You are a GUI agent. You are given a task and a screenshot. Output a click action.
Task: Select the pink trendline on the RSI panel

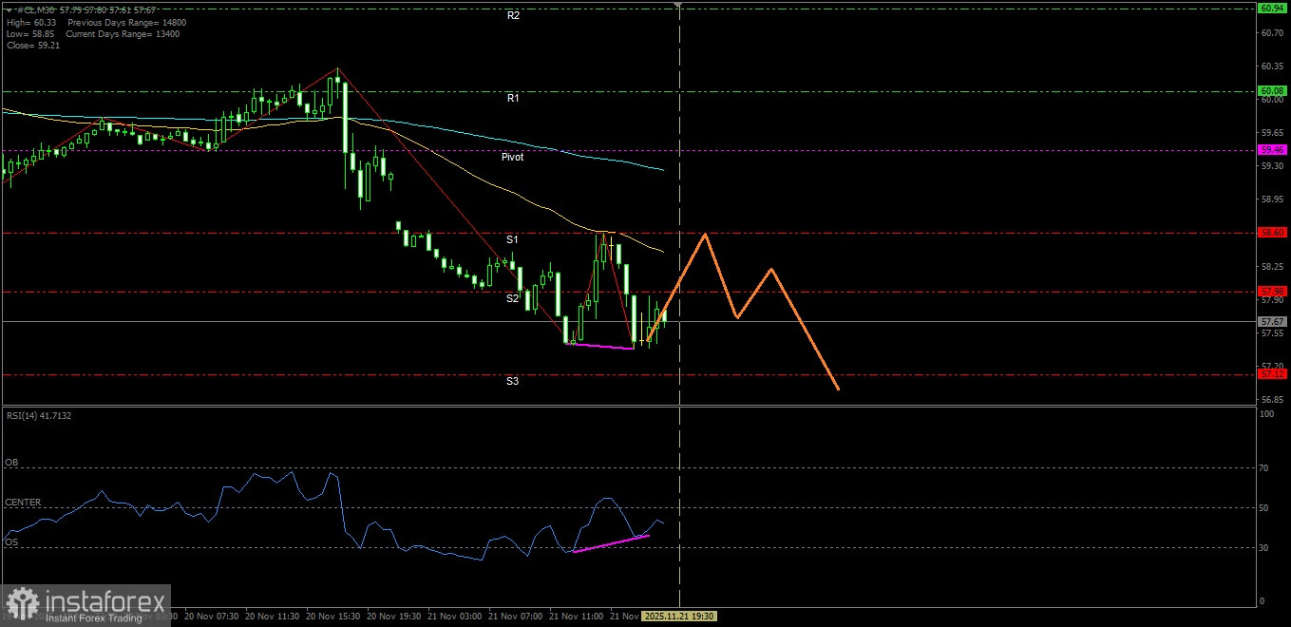pyautogui.click(x=611, y=543)
